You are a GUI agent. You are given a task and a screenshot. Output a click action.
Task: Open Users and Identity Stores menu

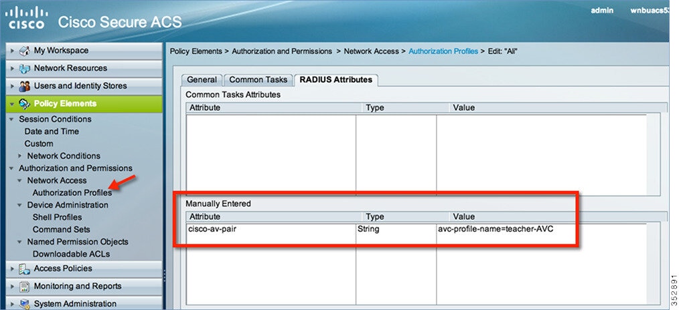[84, 86]
